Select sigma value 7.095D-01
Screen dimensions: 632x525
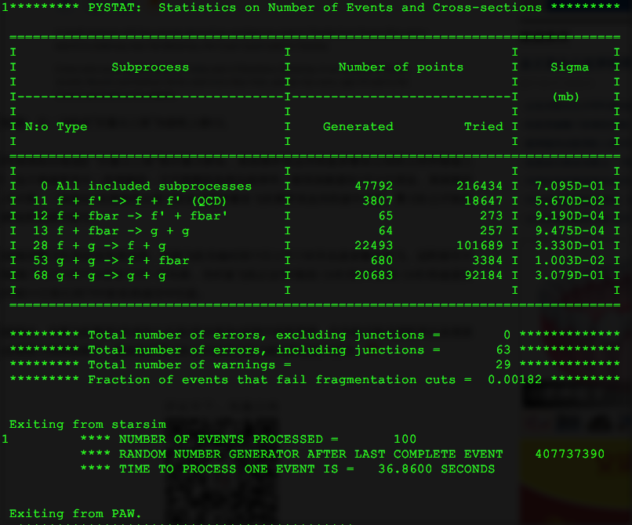point(569,186)
